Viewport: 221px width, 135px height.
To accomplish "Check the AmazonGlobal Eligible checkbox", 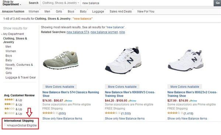I will (5, 125).
